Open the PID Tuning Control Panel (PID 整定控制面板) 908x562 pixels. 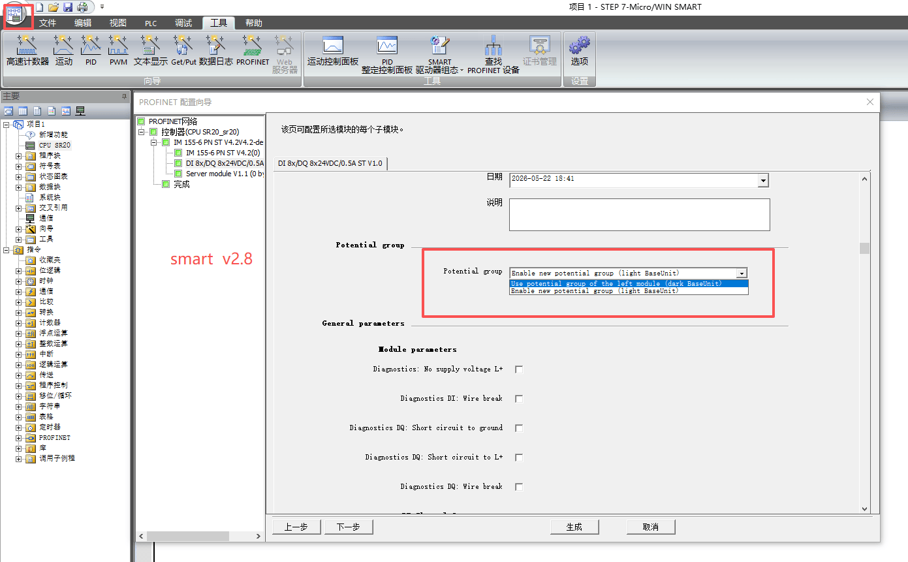(387, 55)
